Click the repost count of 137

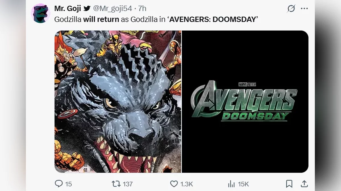(x=128, y=184)
